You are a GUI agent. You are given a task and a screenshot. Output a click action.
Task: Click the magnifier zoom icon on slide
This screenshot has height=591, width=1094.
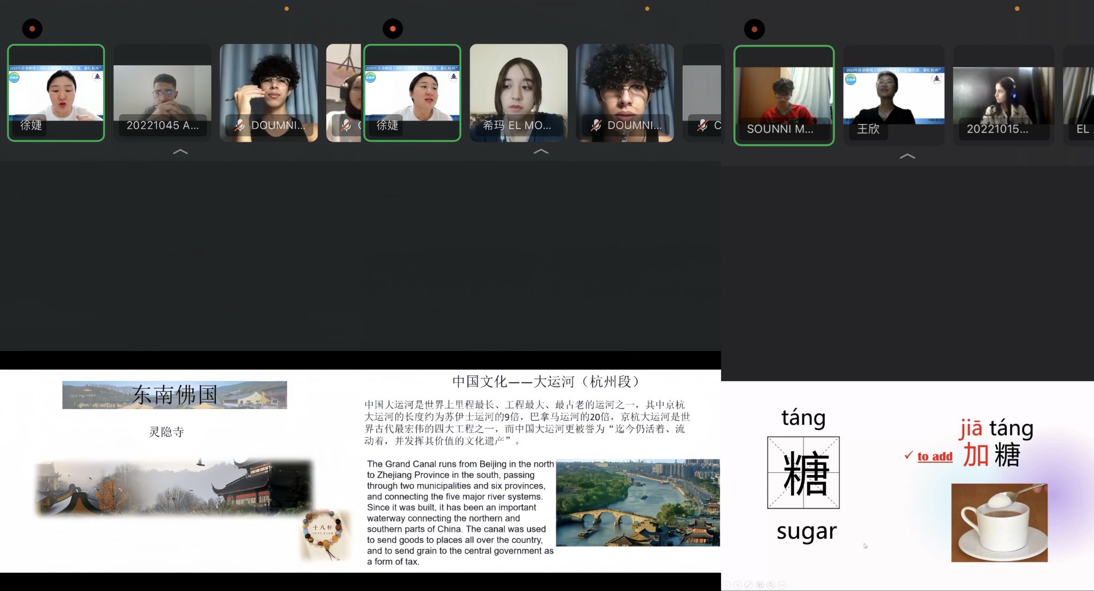(771, 585)
